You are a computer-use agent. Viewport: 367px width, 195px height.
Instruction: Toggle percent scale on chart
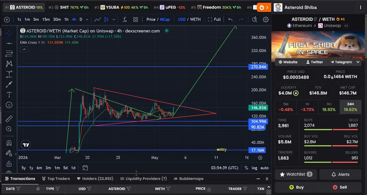246,168
